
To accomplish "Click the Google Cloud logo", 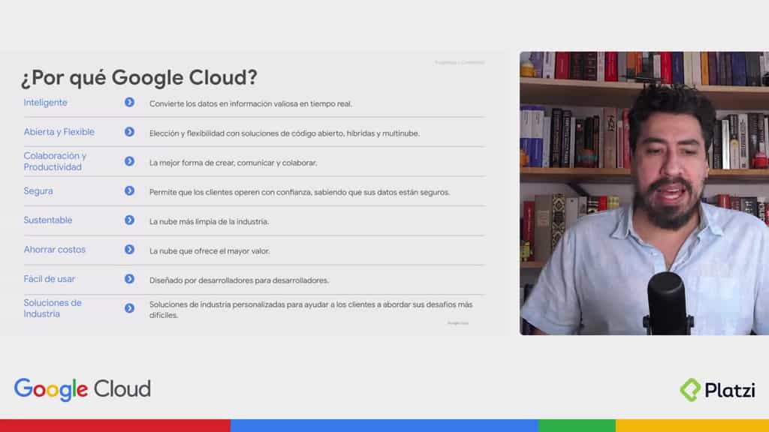I will [83, 390].
